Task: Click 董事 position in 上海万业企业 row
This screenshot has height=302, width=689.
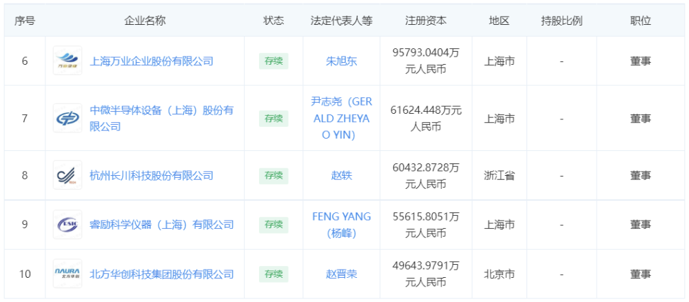Action: (641, 61)
